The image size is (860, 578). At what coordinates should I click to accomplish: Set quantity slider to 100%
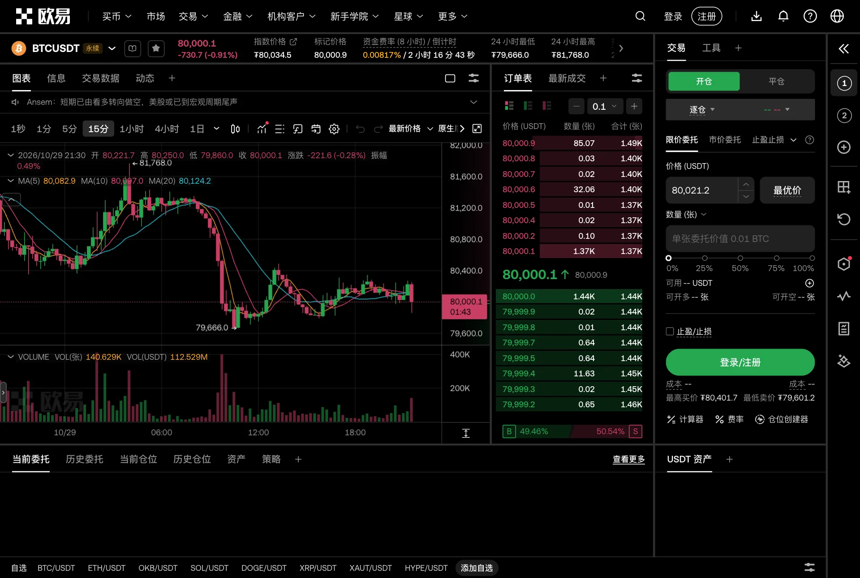[812, 258]
